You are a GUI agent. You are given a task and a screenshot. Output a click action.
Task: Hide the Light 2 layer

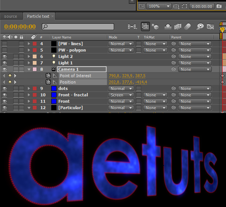tap(5, 56)
